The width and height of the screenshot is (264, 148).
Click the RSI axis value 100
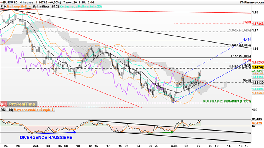(x=255, y=110)
